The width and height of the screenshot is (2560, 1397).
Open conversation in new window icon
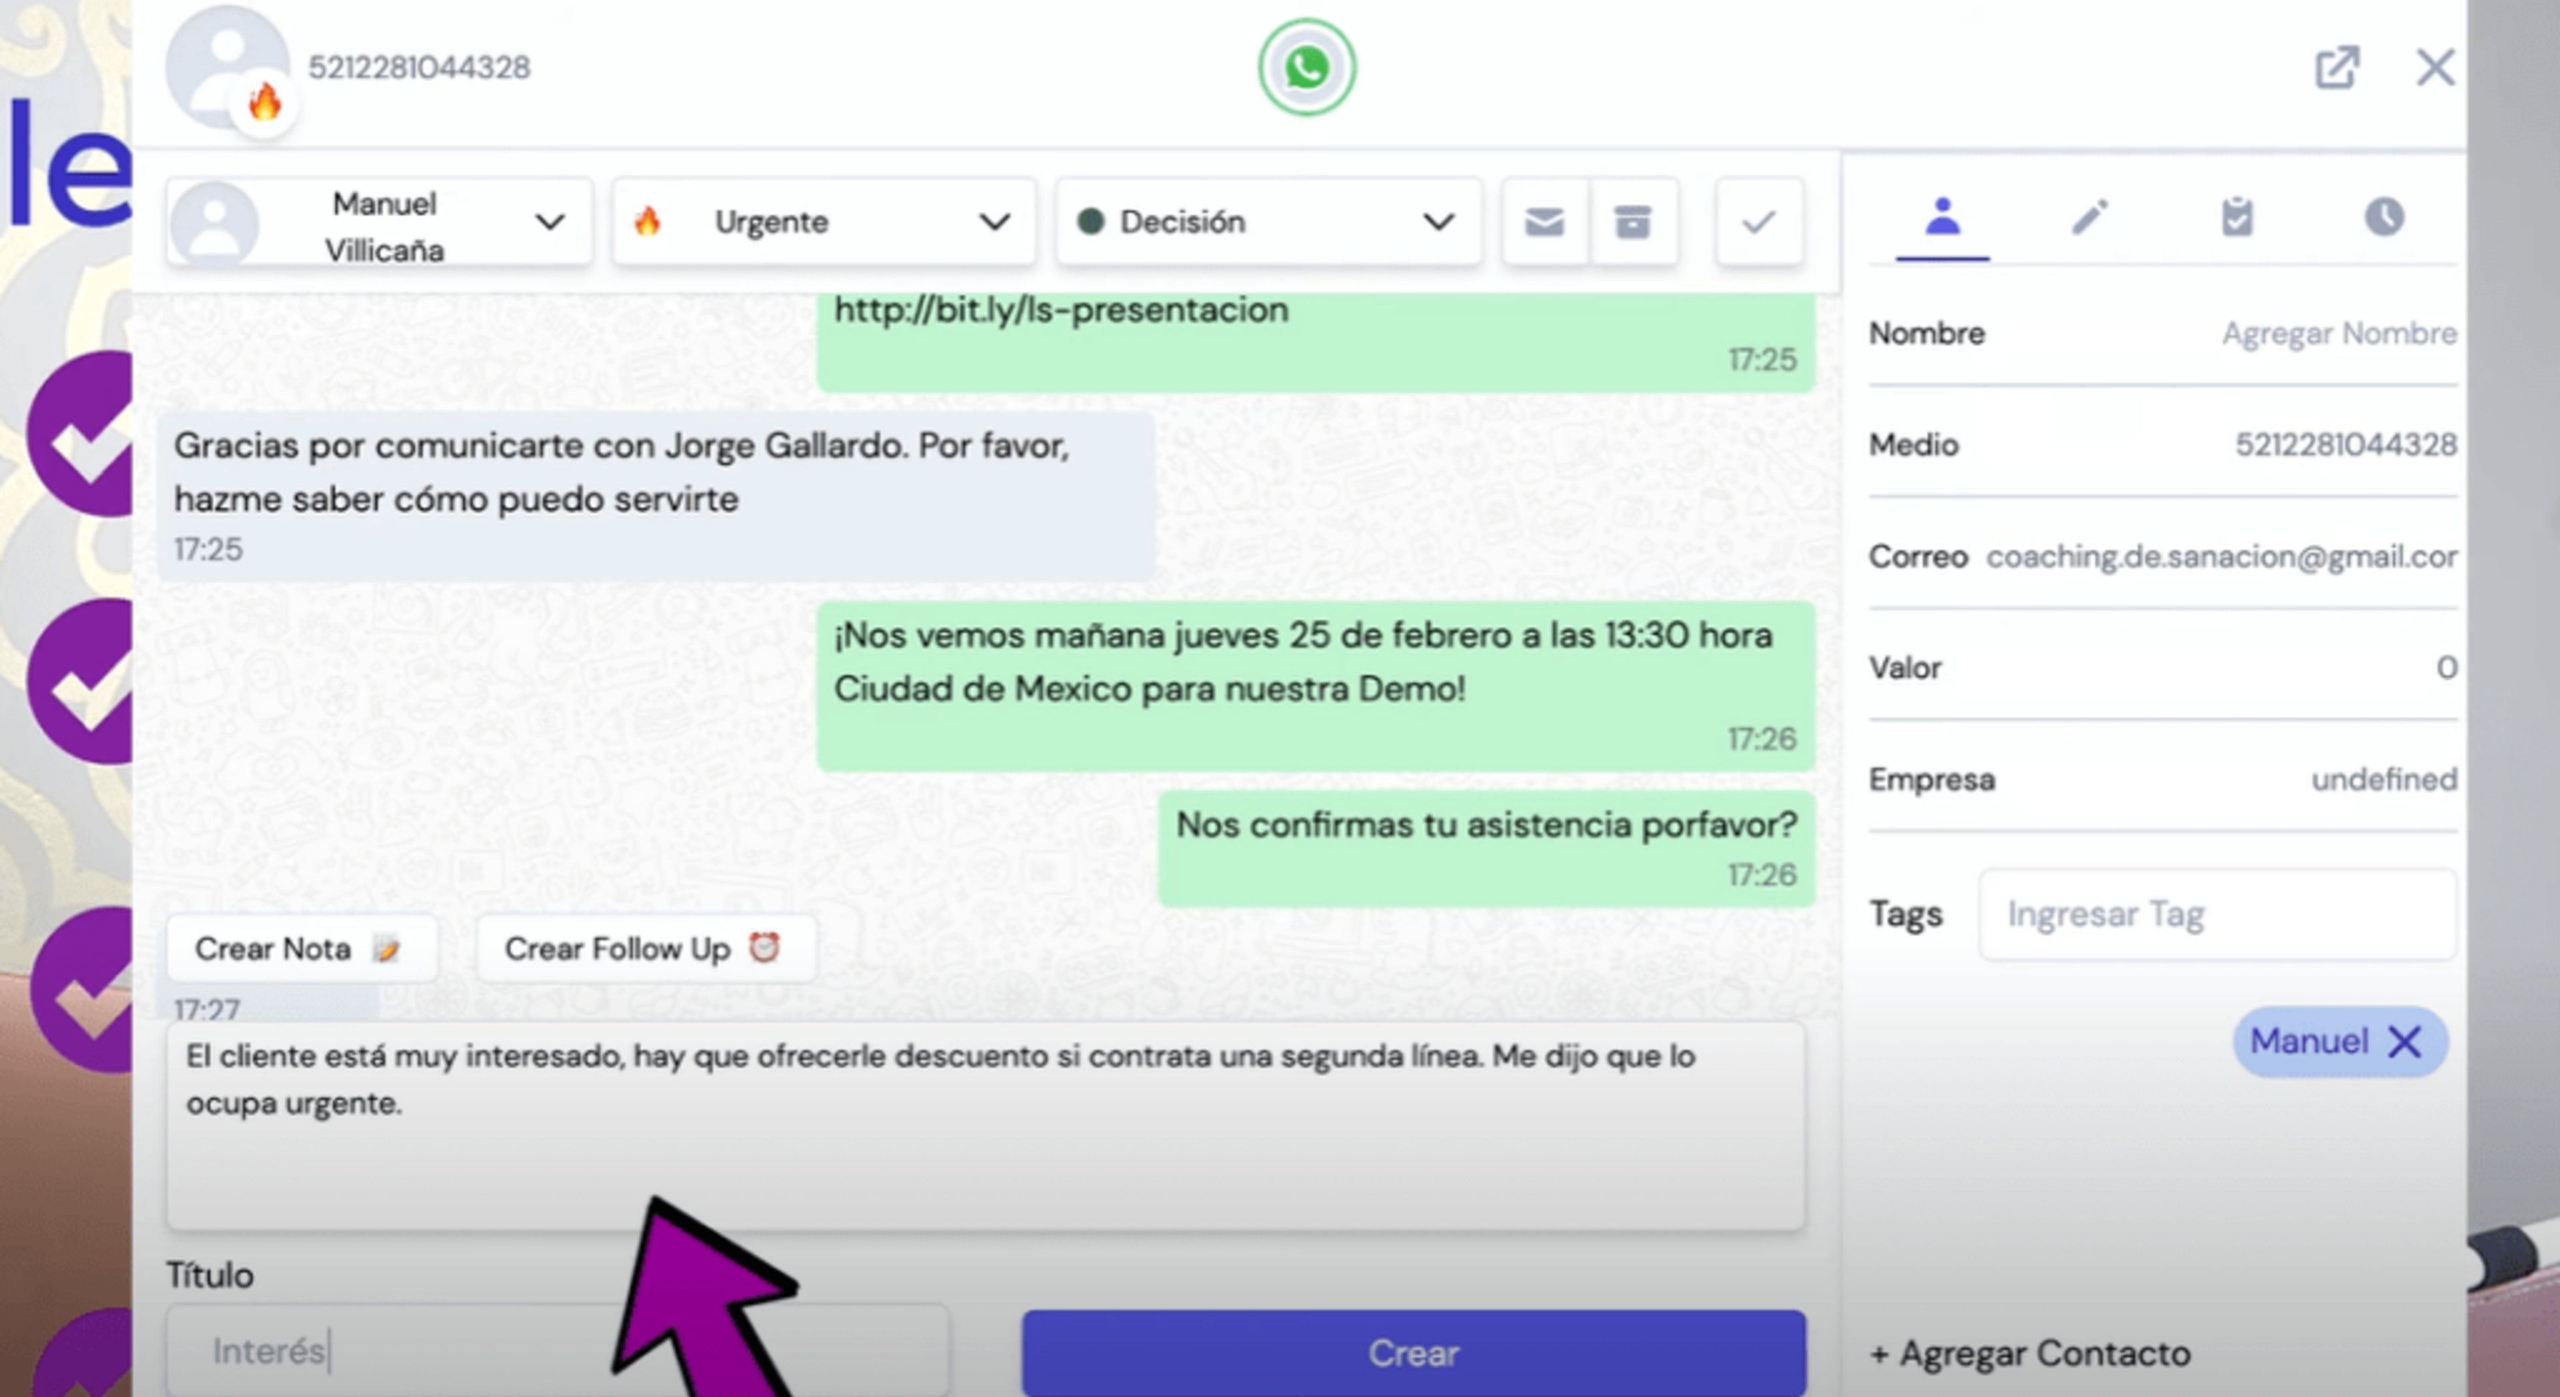[2337, 67]
